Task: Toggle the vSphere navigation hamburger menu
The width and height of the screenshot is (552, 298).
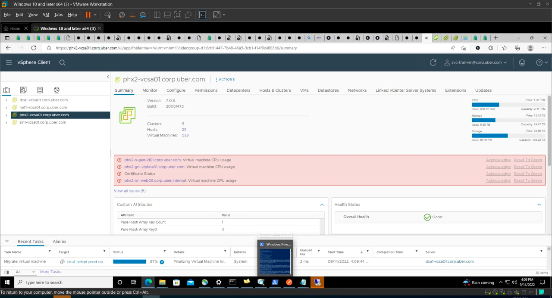Action: 9,62
